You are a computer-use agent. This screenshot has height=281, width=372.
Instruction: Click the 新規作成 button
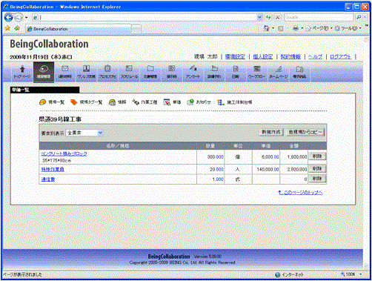(271, 132)
